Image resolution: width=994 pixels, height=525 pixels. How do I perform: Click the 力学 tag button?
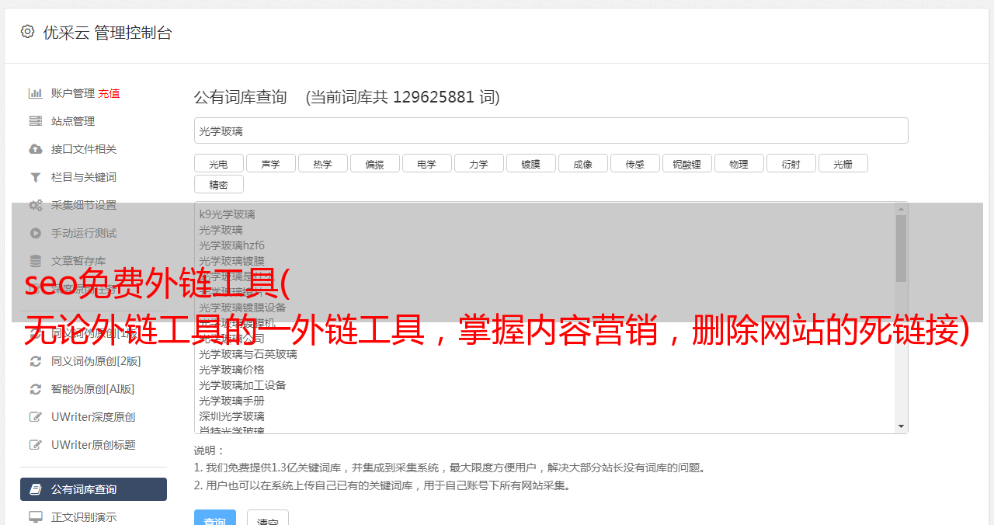(x=478, y=163)
